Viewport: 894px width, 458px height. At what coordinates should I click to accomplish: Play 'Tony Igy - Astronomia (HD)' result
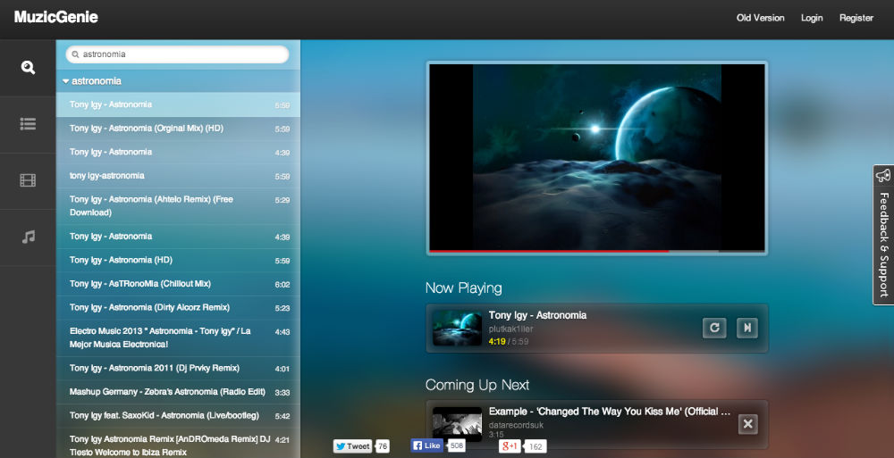tap(178, 261)
